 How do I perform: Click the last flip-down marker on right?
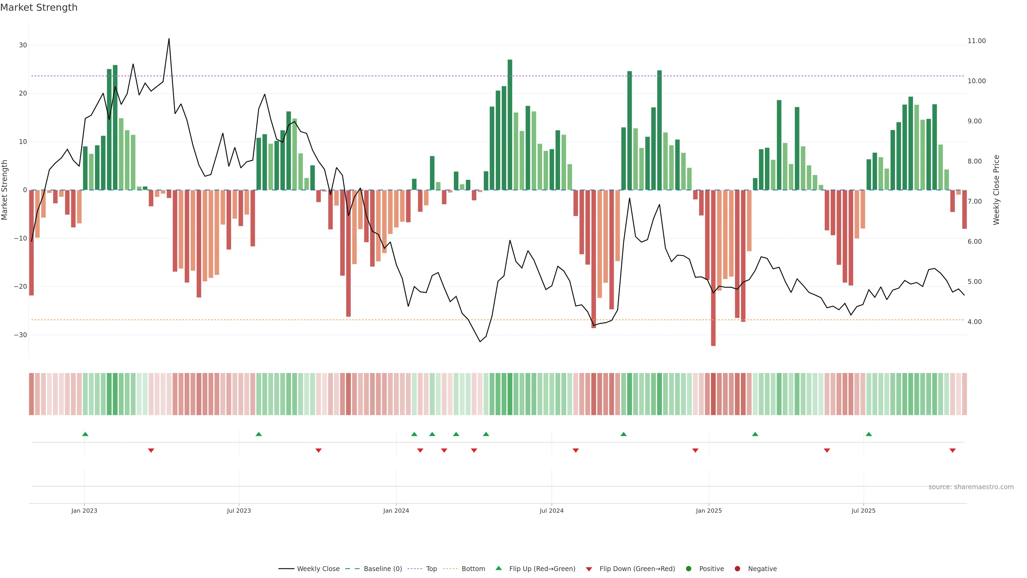(952, 450)
